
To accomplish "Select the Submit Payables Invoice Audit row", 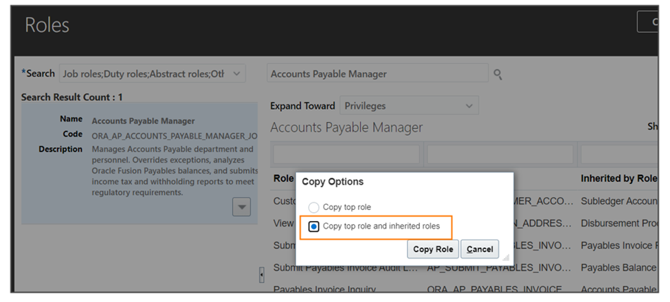I will 465,268.
